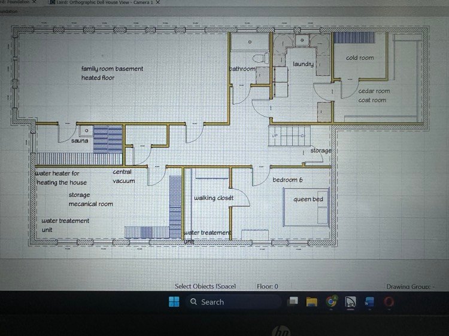Image resolution: width=449 pixels, height=336 pixels.
Task: Open Task View on the taskbar
Action: coord(293,302)
